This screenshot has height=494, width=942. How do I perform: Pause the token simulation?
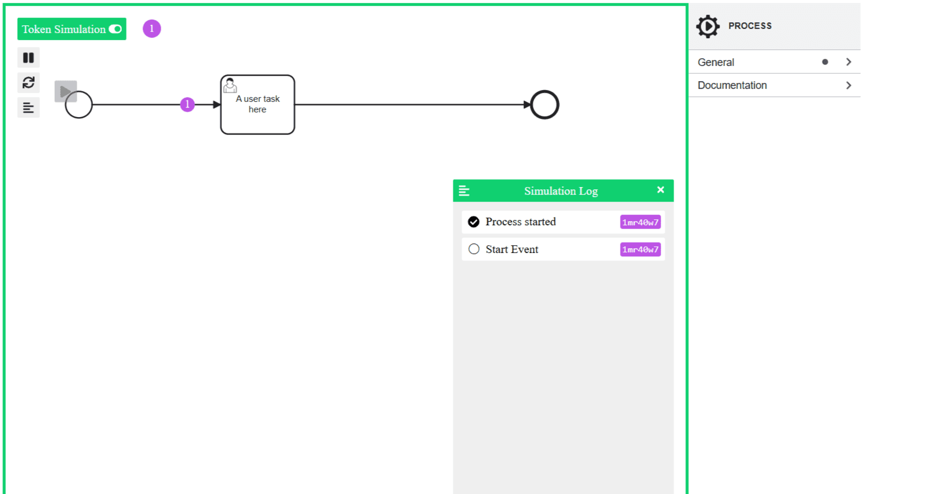click(28, 58)
